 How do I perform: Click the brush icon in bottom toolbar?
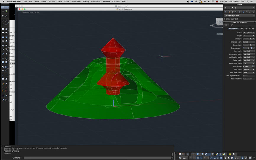coord(217,154)
